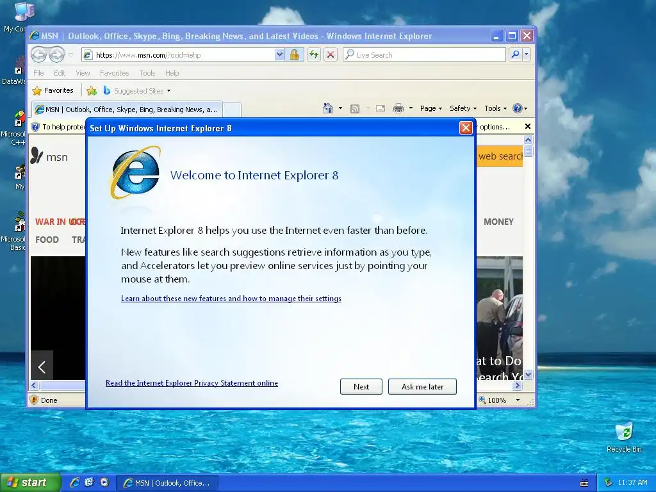Click the msn logo on page

tap(49, 156)
